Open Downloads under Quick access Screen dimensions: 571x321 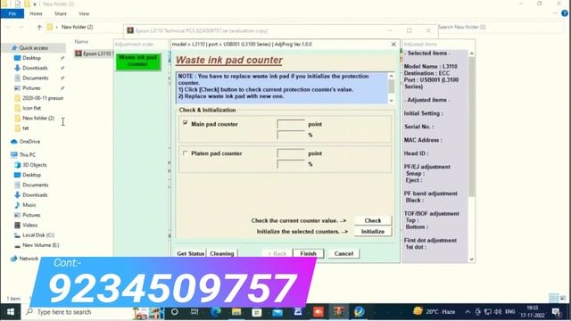(35, 68)
